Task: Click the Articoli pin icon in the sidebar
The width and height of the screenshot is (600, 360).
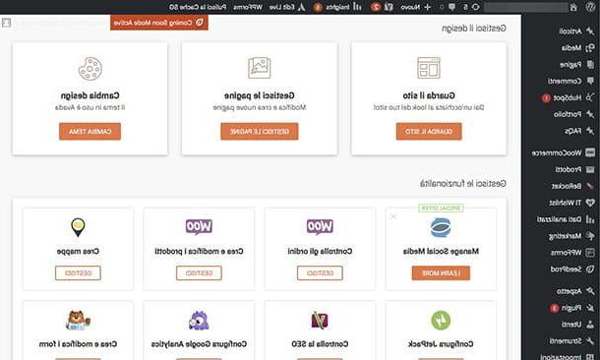Action: 590,31
